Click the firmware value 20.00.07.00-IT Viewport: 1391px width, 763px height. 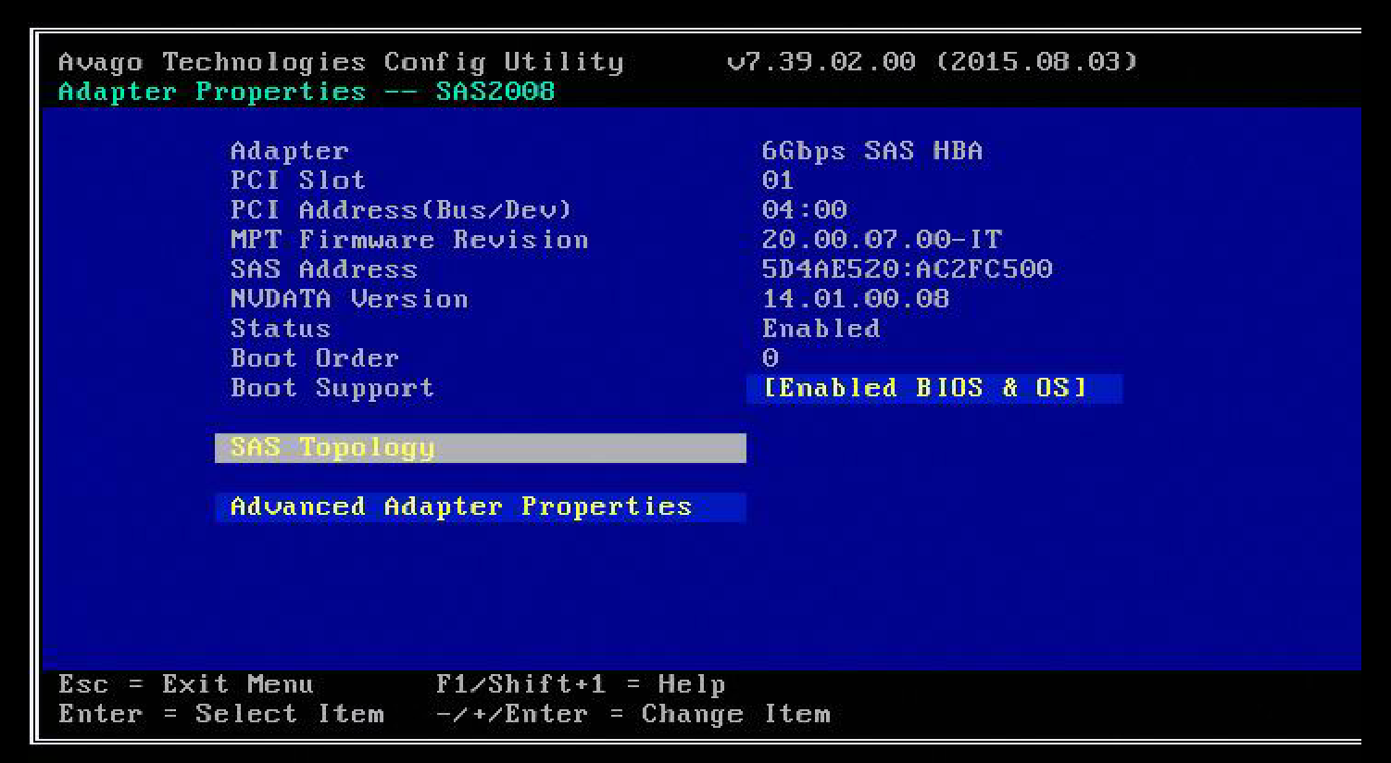coord(882,240)
